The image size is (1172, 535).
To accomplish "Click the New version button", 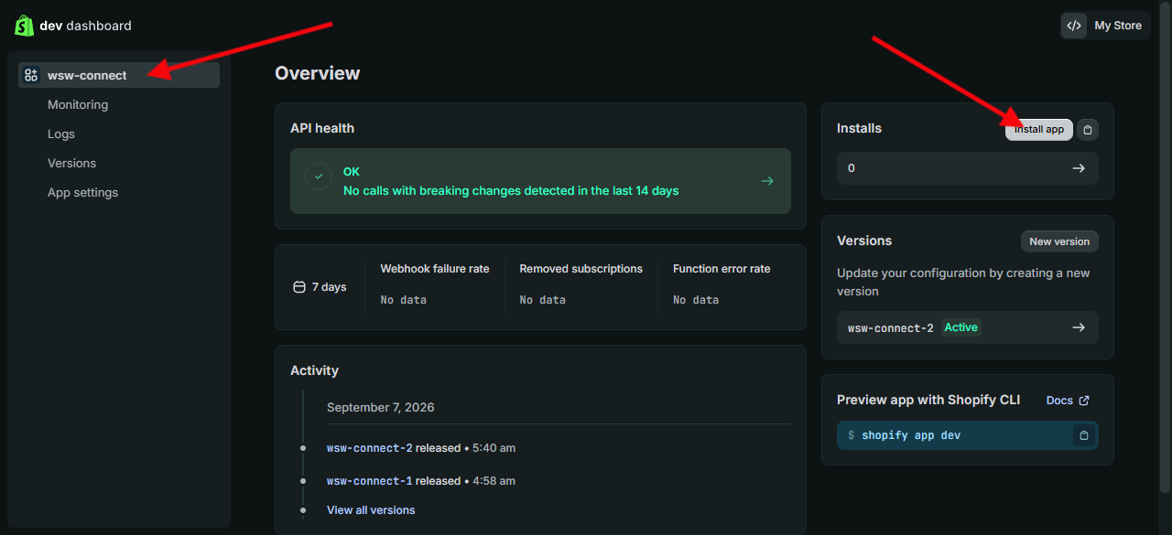I will [1059, 241].
